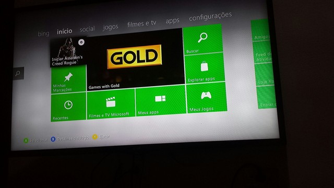Open Meus apps tile
This screenshot has width=334, height=188.
tap(160, 101)
